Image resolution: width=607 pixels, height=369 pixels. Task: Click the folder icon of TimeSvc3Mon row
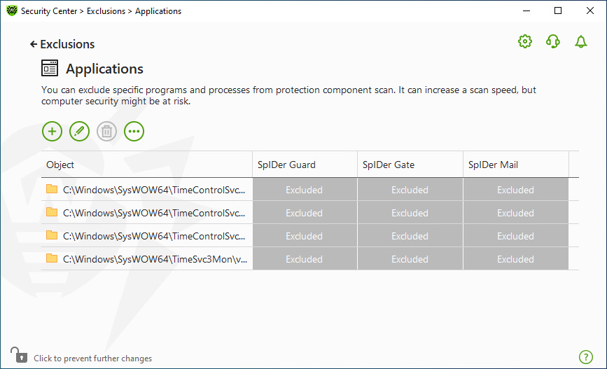[x=52, y=258]
